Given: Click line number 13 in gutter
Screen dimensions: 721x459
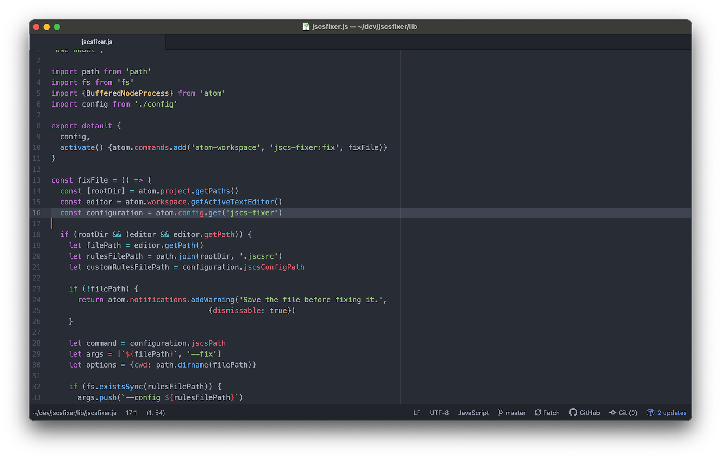Looking at the screenshot, I should 37,180.
